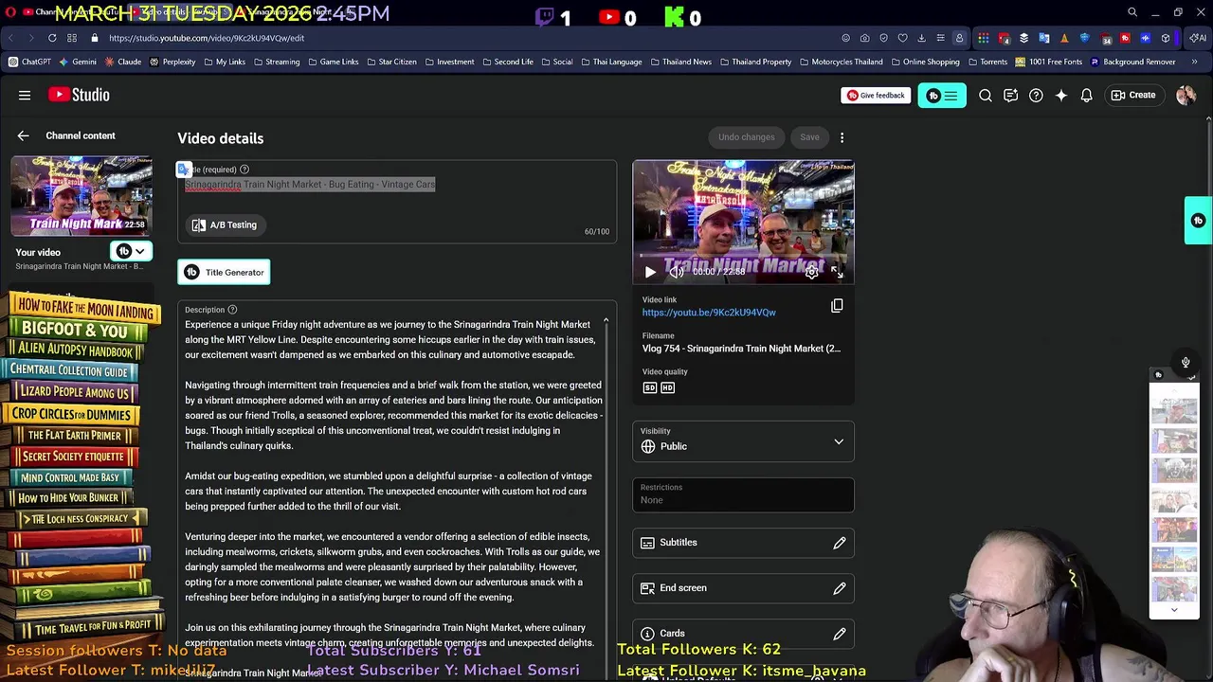The image size is (1213, 682).
Task: Open preview player settings gear
Action: click(812, 272)
